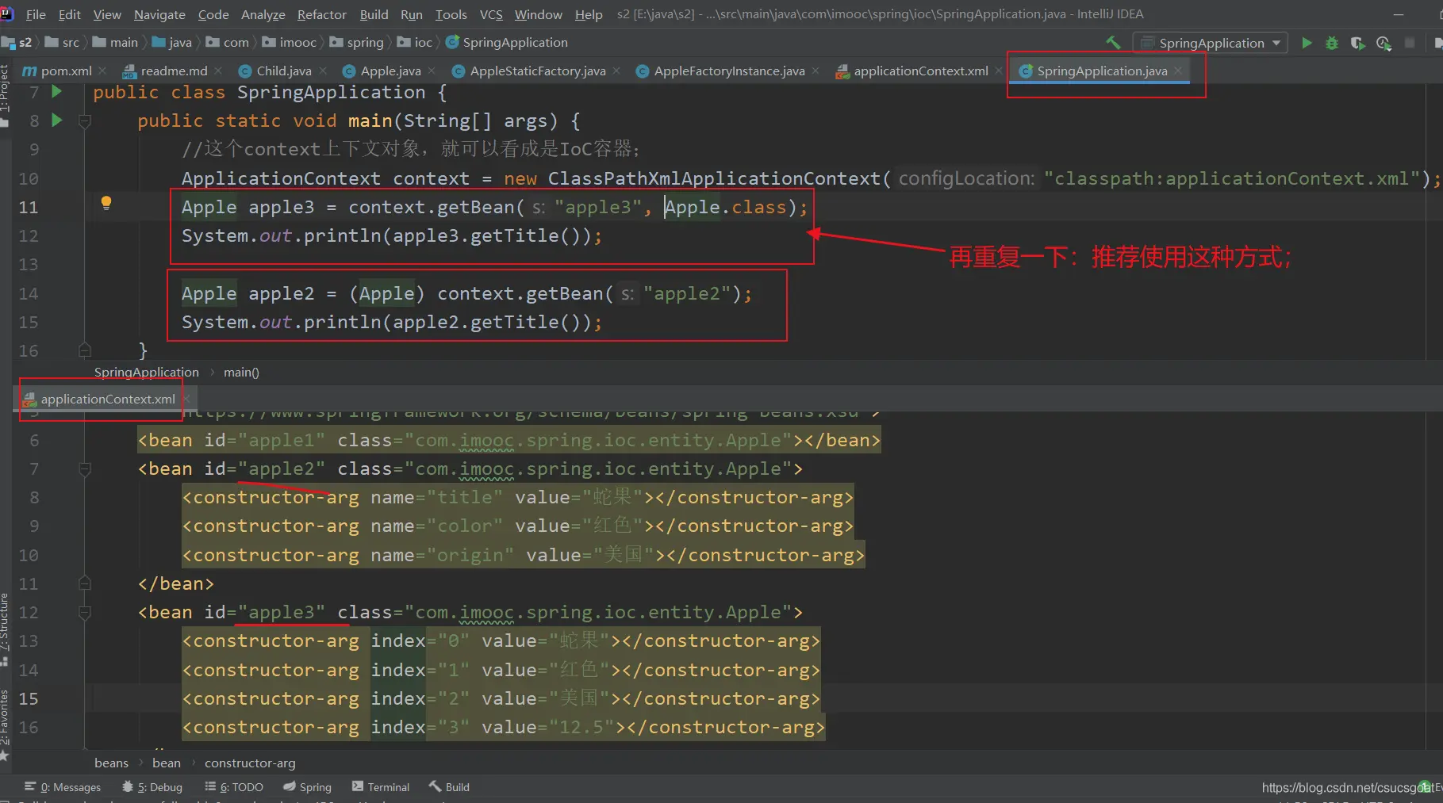Open the Terminal tool window

point(381,787)
